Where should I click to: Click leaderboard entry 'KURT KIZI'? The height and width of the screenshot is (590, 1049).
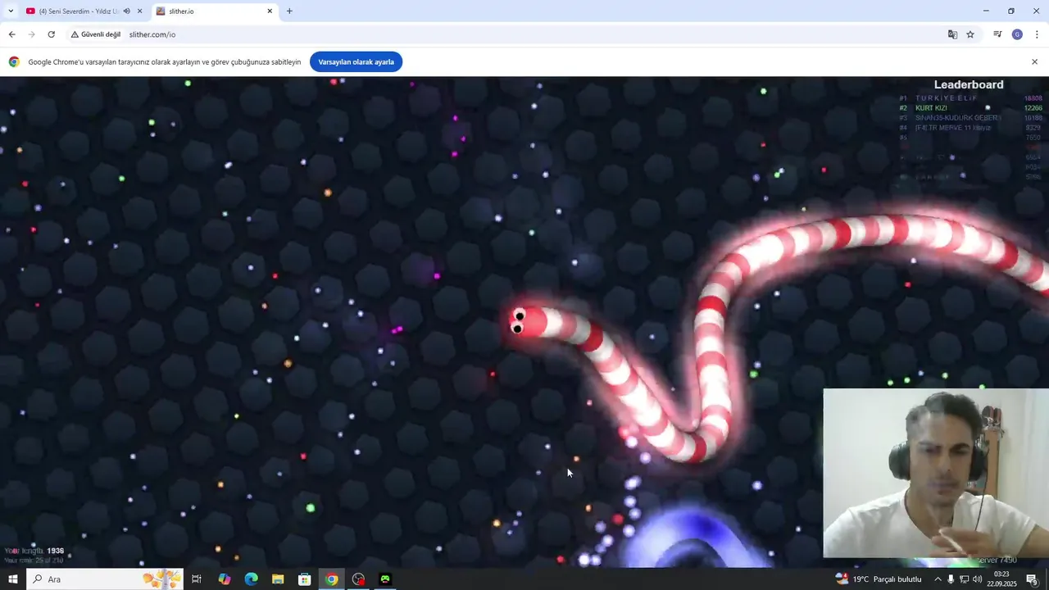(x=931, y=108)
